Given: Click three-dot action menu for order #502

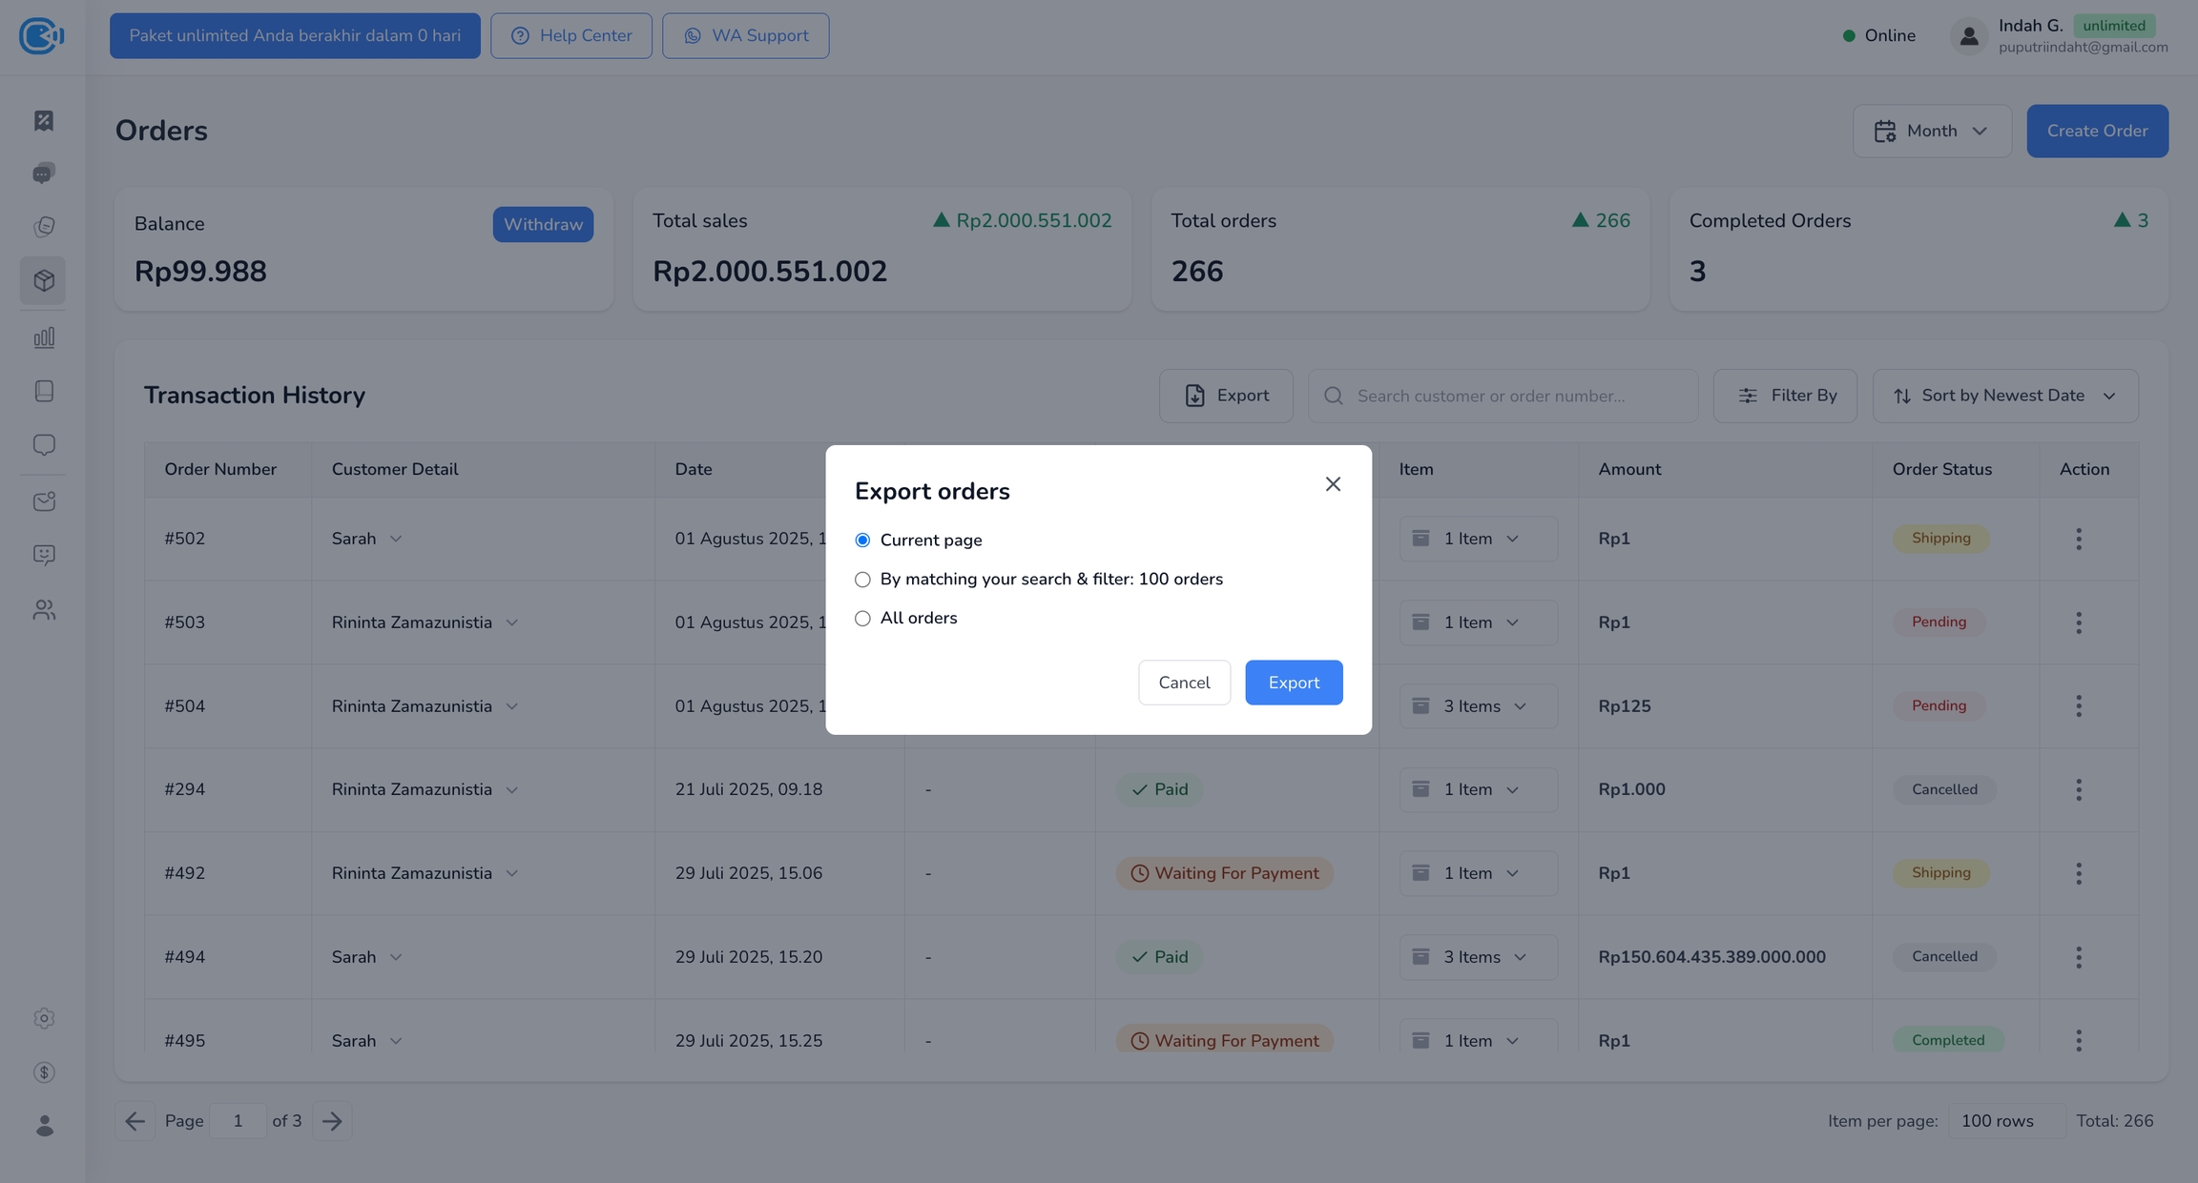Looking at the screenshot, I should click(2078, 539).
